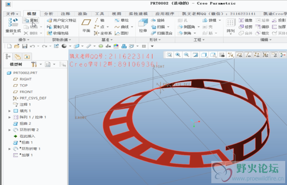Click the undo arrow
The width and height of the screenshot is (287, 185).
(x=32, y=46)
